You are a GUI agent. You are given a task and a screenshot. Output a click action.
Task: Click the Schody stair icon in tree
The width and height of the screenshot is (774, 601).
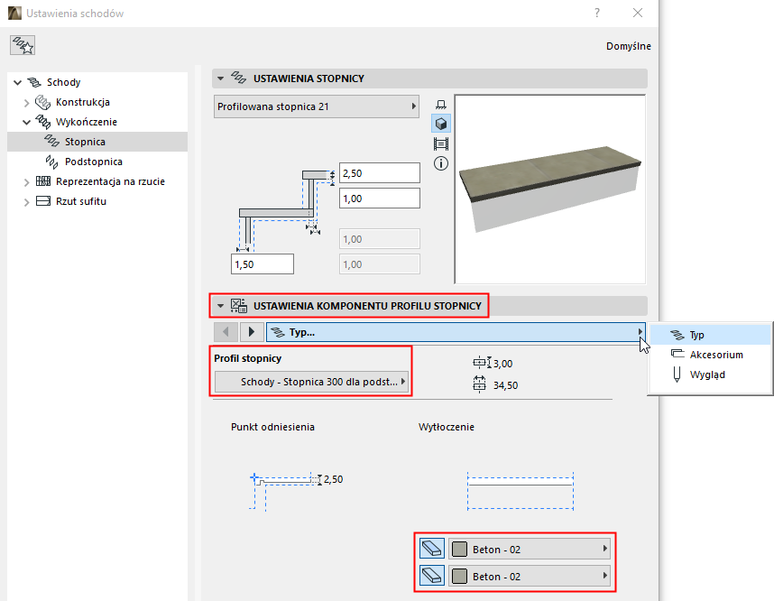pos(34,82)
